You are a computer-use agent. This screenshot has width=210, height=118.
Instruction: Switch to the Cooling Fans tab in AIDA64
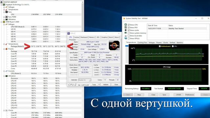pos(142,43)
